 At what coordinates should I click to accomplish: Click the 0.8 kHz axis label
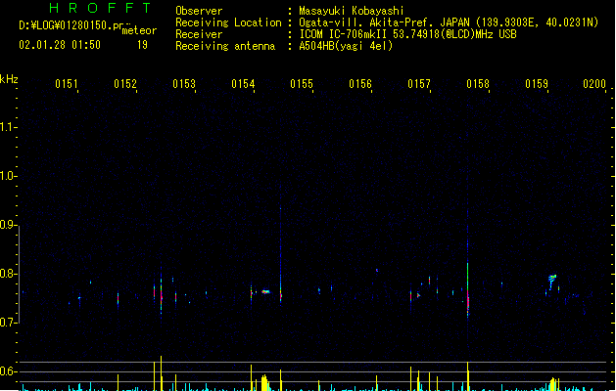click(8, 274)
